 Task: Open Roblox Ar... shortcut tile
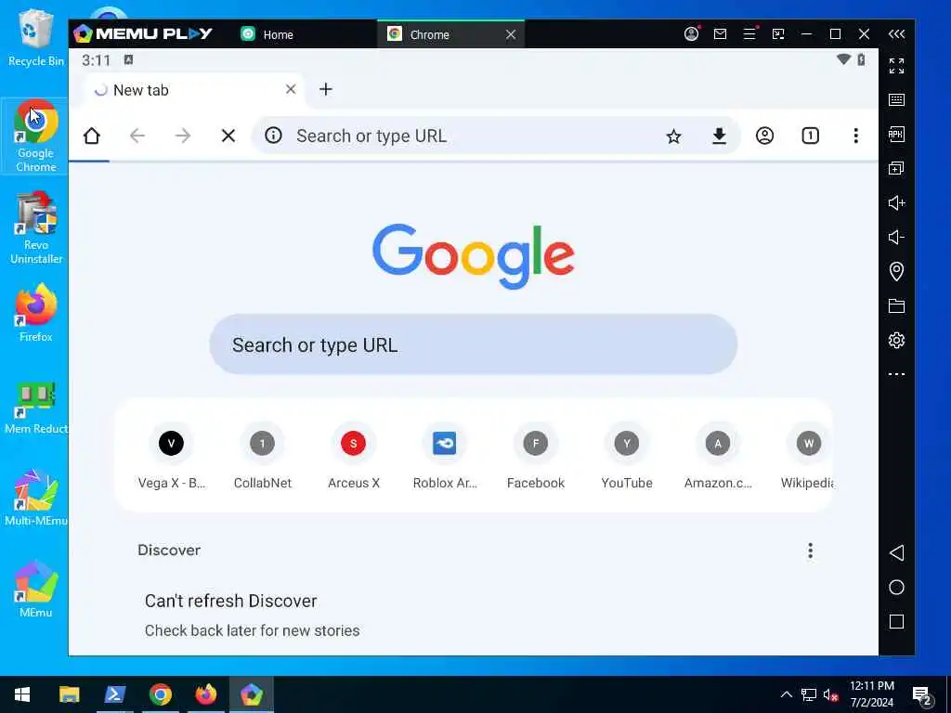[445, 455]
